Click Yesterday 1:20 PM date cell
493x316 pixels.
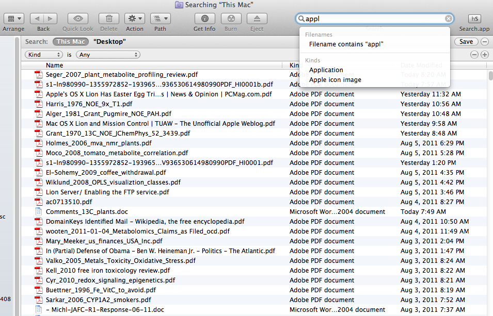428,163
